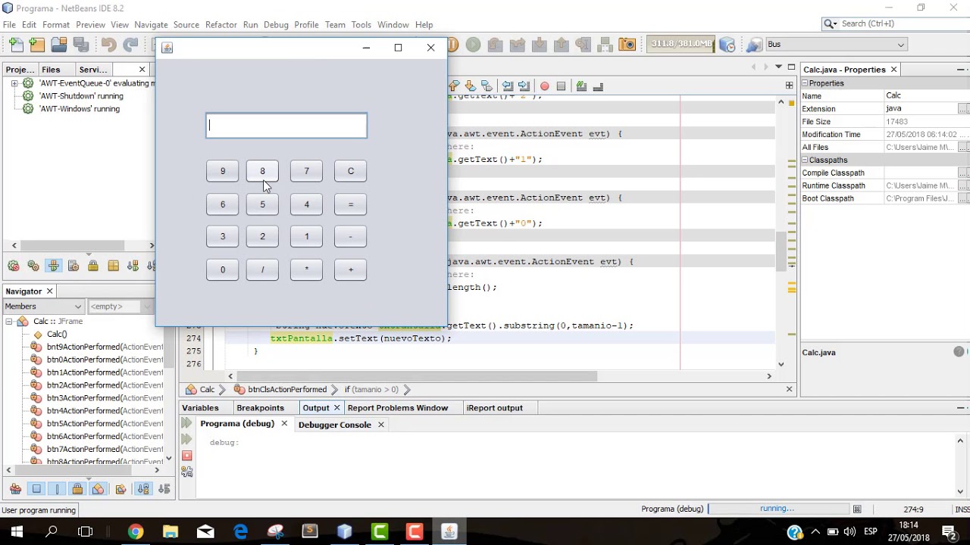This screenshot has width=970, height=545.
Task: Click calculator button 8
Action: 262,171
